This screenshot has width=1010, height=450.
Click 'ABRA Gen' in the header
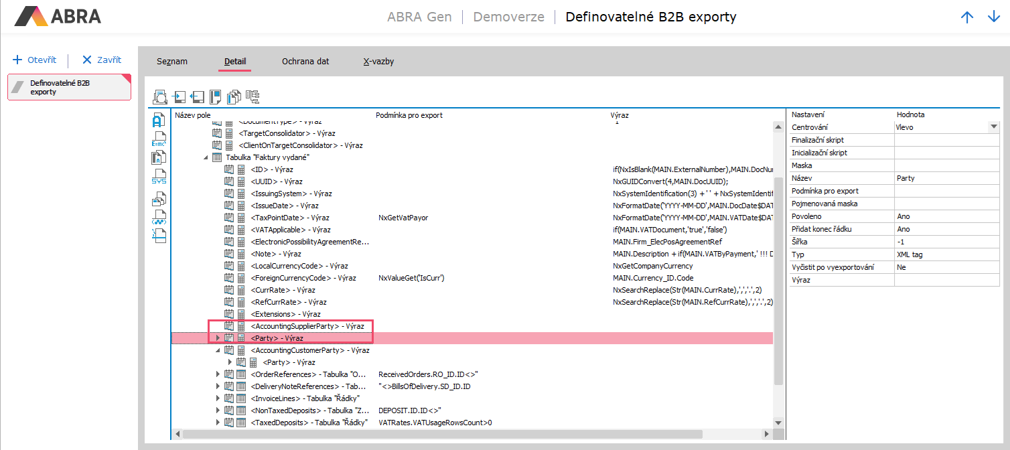pos(419,17)
